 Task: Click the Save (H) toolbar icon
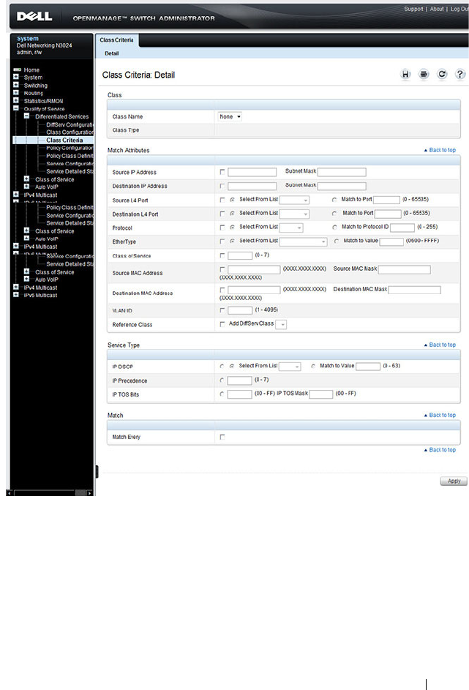[405, 75]
